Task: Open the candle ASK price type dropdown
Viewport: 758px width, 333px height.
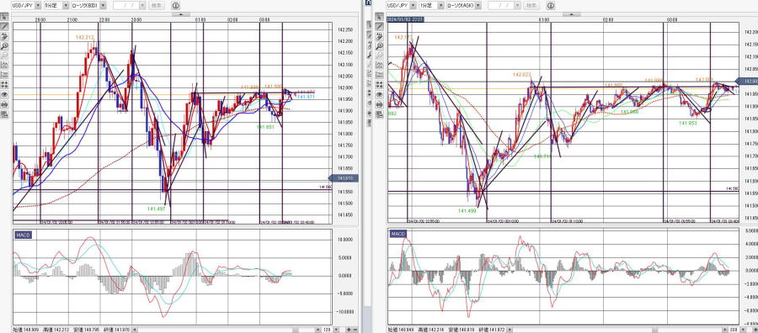Action: (x=462, y=5)
